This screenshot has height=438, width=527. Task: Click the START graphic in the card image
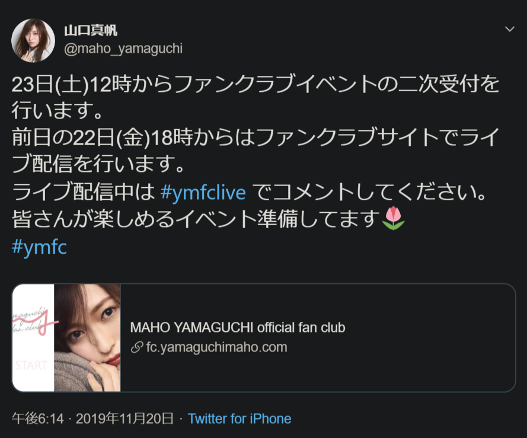point(31,365)
